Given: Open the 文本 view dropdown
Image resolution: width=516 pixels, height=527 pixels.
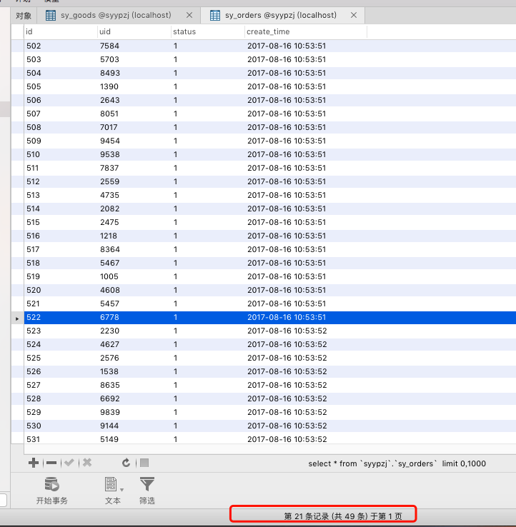Looking at the screenshot, I should click(113, 491).
